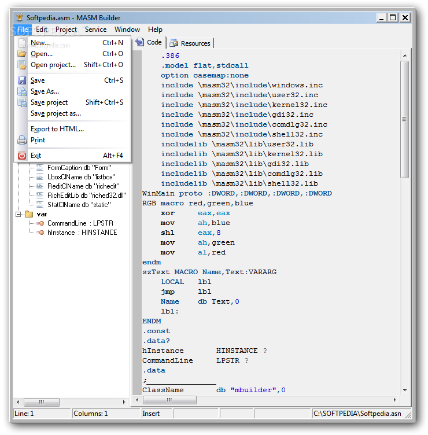Viewport: 428px width, 435px height.
Task: Click the CommandLine variable icon
Action: point(40,223)
